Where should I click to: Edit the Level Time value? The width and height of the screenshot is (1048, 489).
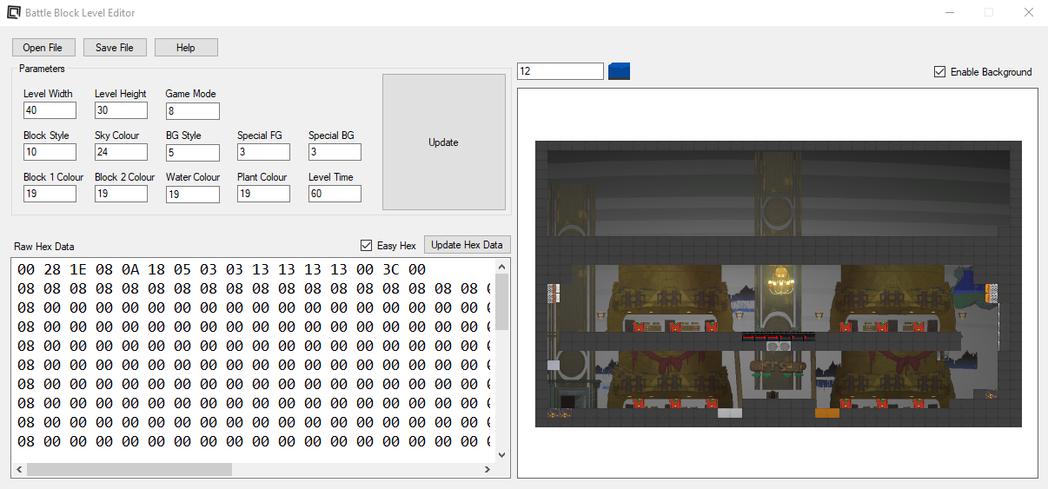tap(335, 194)
